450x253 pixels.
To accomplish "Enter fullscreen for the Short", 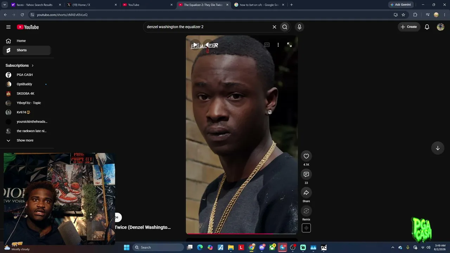I will [x=289, y=45].
